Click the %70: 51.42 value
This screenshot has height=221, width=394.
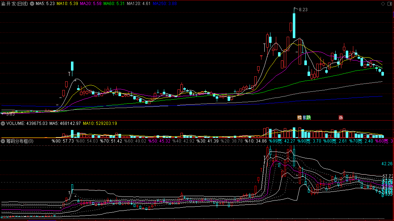[111, 141]
